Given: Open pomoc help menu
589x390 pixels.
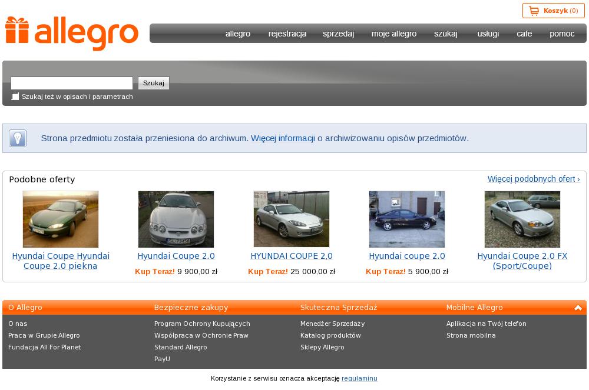Looking at the screenshot, I should click(562, 34).
